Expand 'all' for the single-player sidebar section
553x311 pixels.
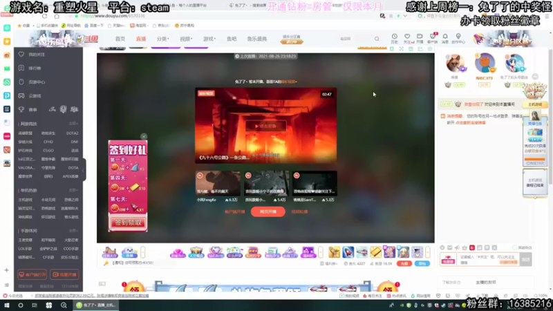coord(73,191)
